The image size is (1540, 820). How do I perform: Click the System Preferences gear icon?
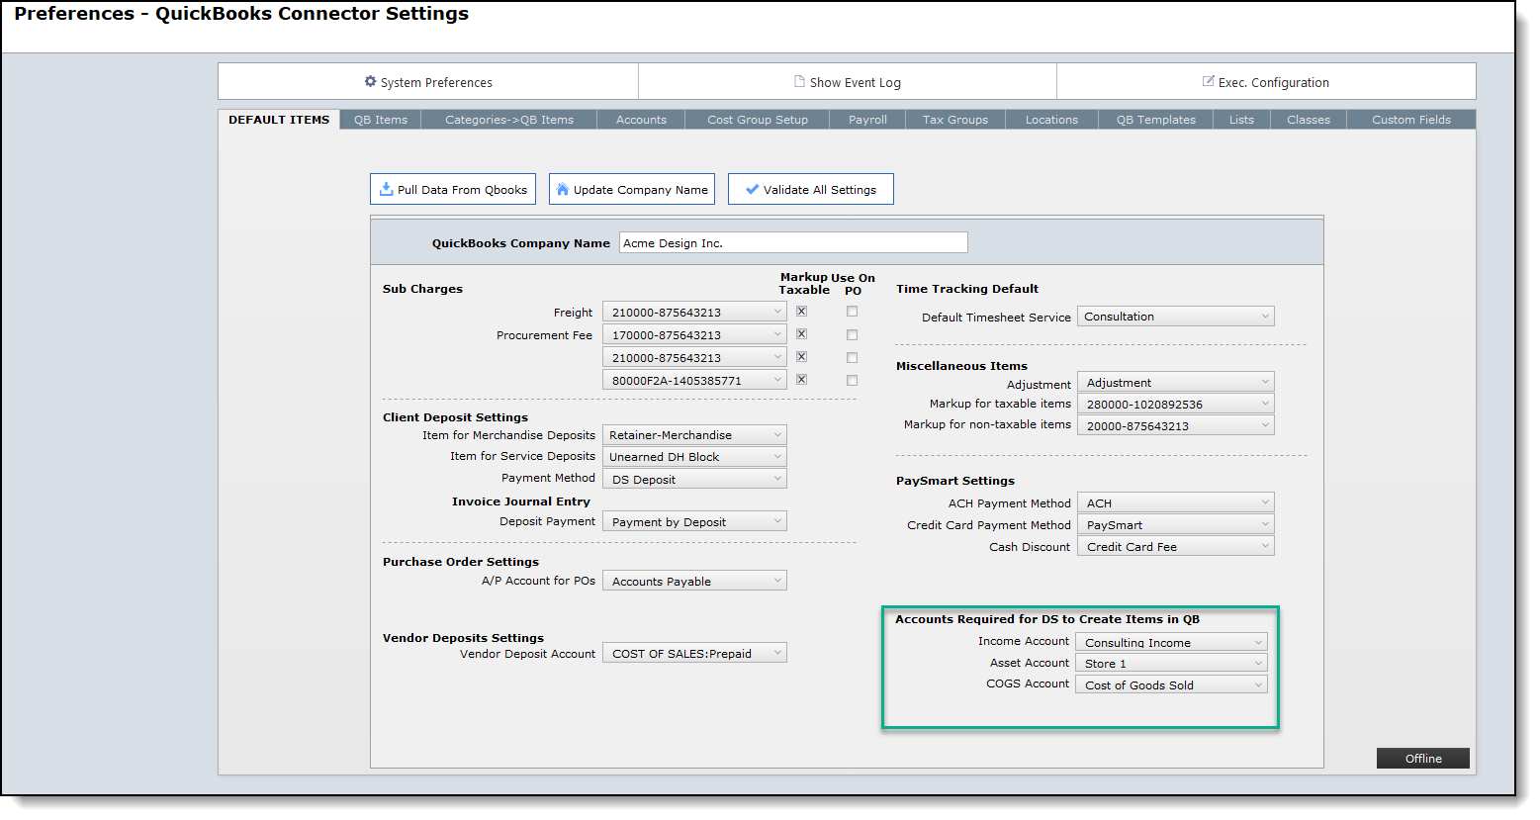point(370,82)
